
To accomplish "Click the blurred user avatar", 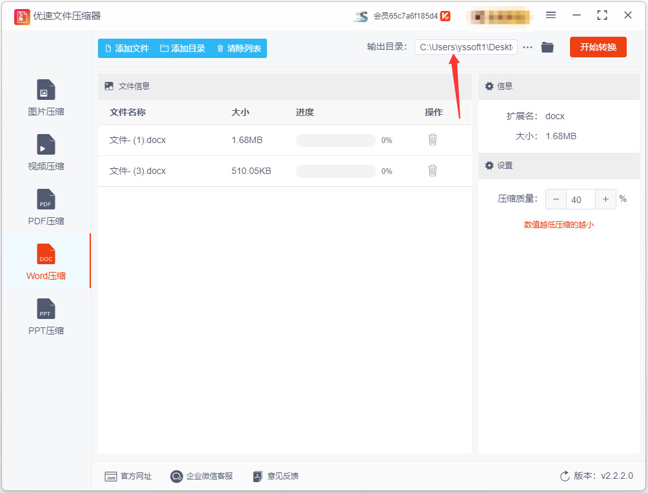I will tap(498, 17).
